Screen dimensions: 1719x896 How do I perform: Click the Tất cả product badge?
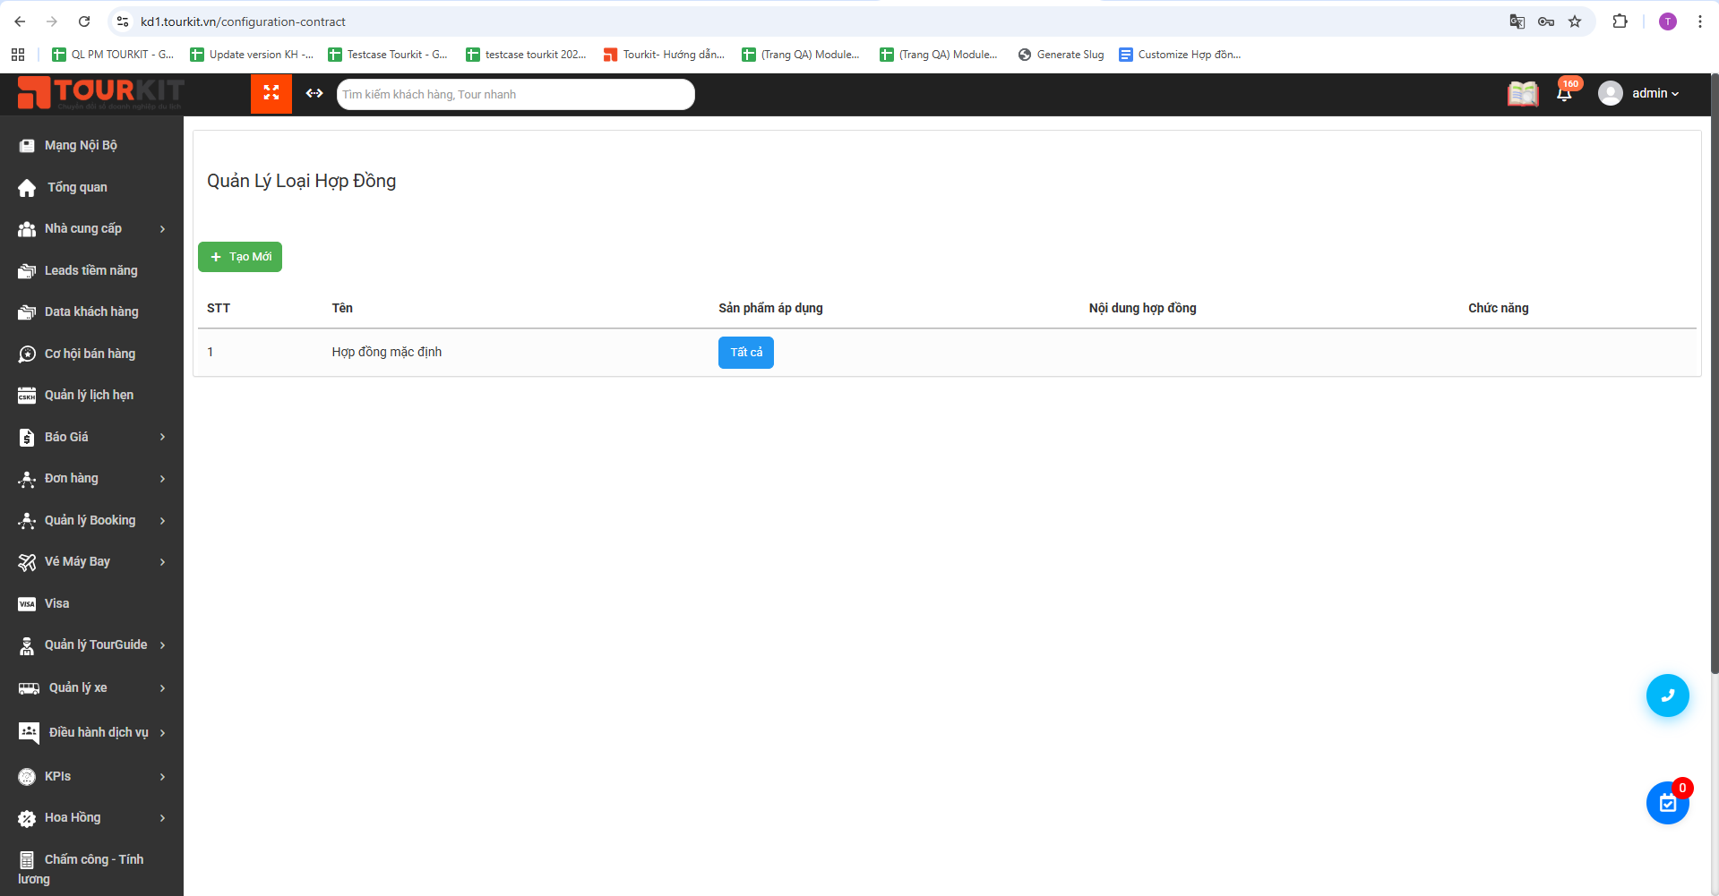(x=745, y=352)
